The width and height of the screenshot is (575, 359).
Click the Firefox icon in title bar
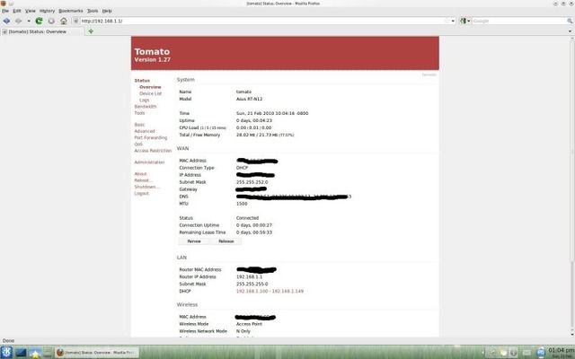coord(4,4)
